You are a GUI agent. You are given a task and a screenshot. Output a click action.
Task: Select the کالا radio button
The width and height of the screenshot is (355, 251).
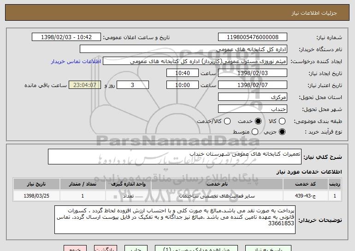click(283, 121)
